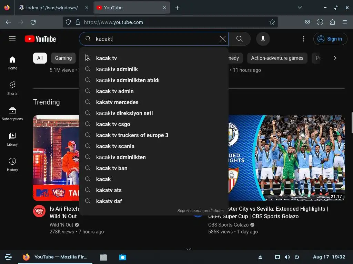This screenshot has height=264, width=353.
Task: Choose suggestion 'kacaktv direksiyon seti'
Action: click(x=154, y=113)
